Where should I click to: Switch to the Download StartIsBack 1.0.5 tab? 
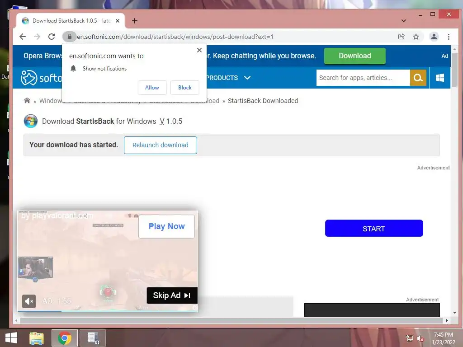coord(71,21)
